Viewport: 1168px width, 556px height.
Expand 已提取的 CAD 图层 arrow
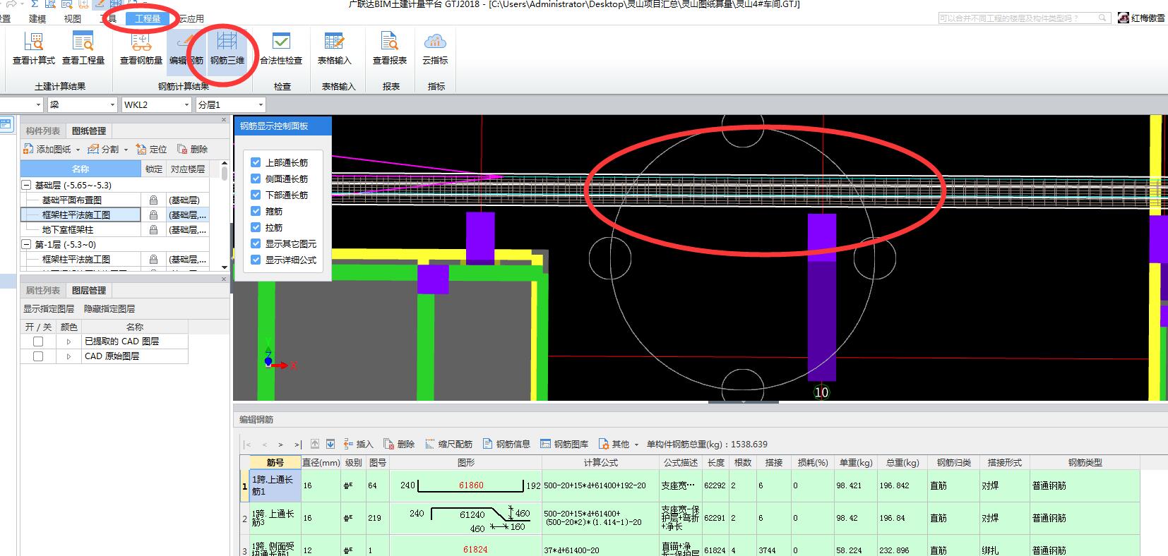[x=68, y=342]
